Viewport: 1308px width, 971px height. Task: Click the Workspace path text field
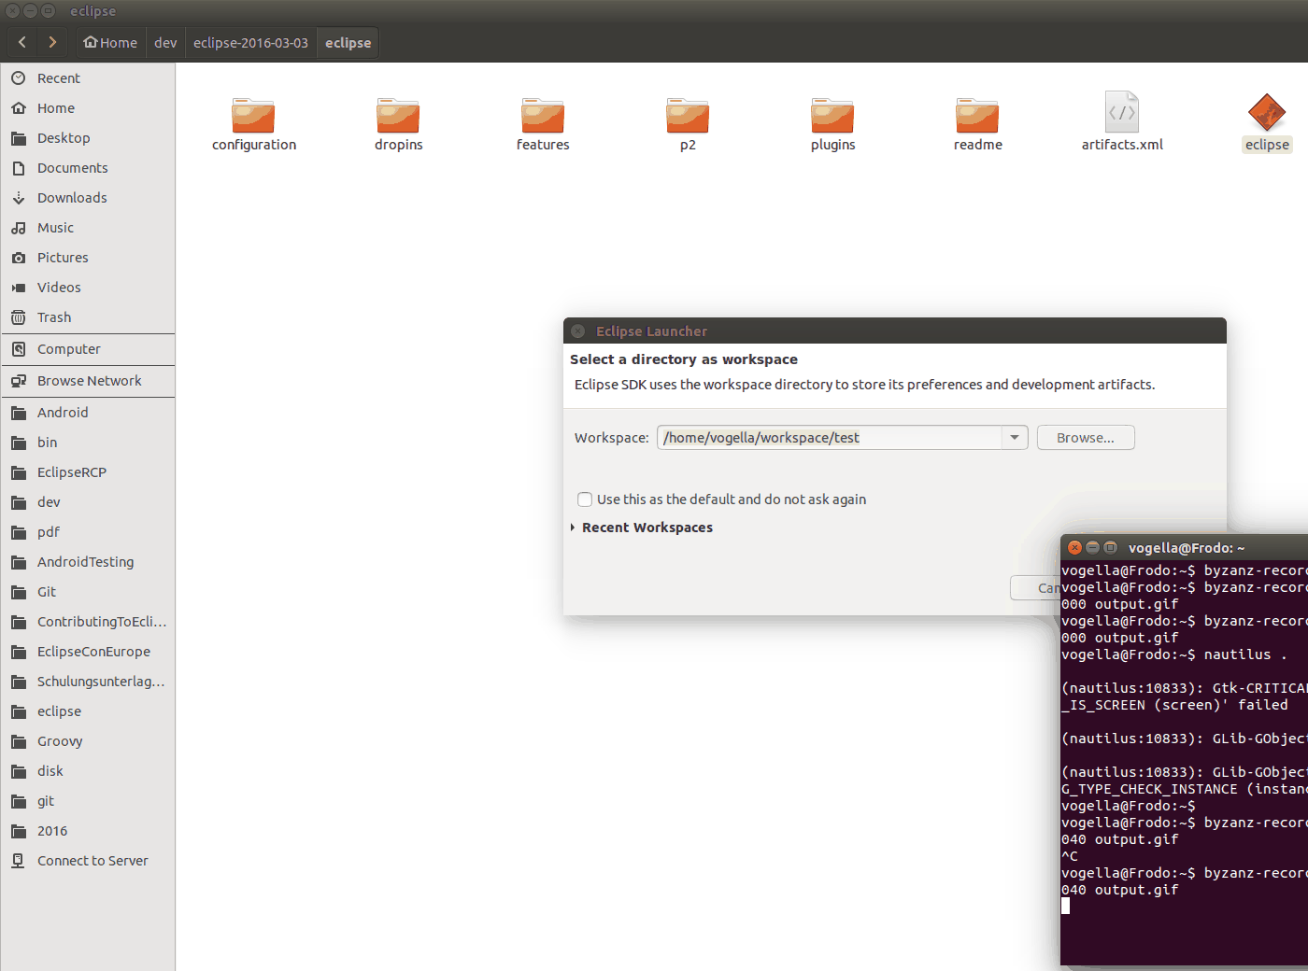tap(830, 438)
